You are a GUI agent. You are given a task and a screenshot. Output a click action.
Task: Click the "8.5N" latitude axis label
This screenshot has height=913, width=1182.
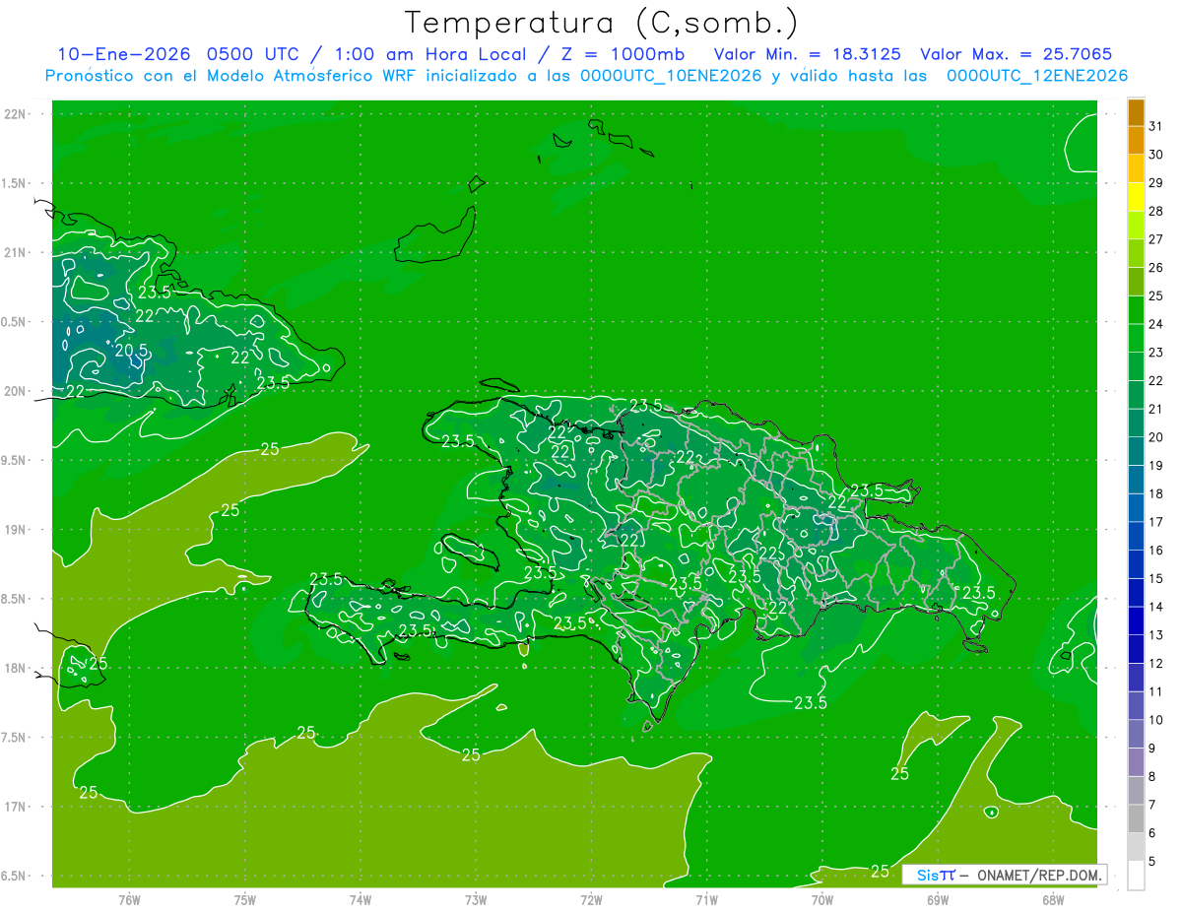[15, 599]
